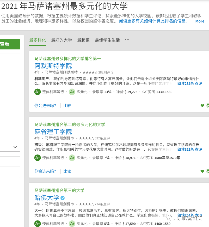Switch to the 最好的大学 tab

[62, 40]
